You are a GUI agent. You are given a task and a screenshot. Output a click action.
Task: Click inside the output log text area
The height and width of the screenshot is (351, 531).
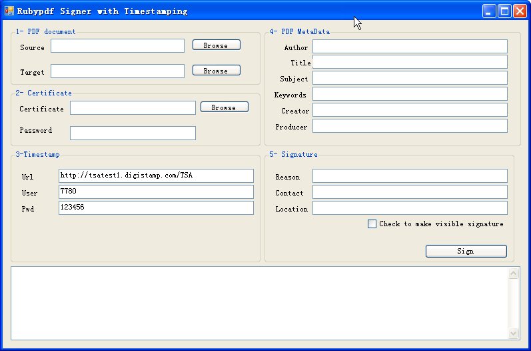point(259,303)
